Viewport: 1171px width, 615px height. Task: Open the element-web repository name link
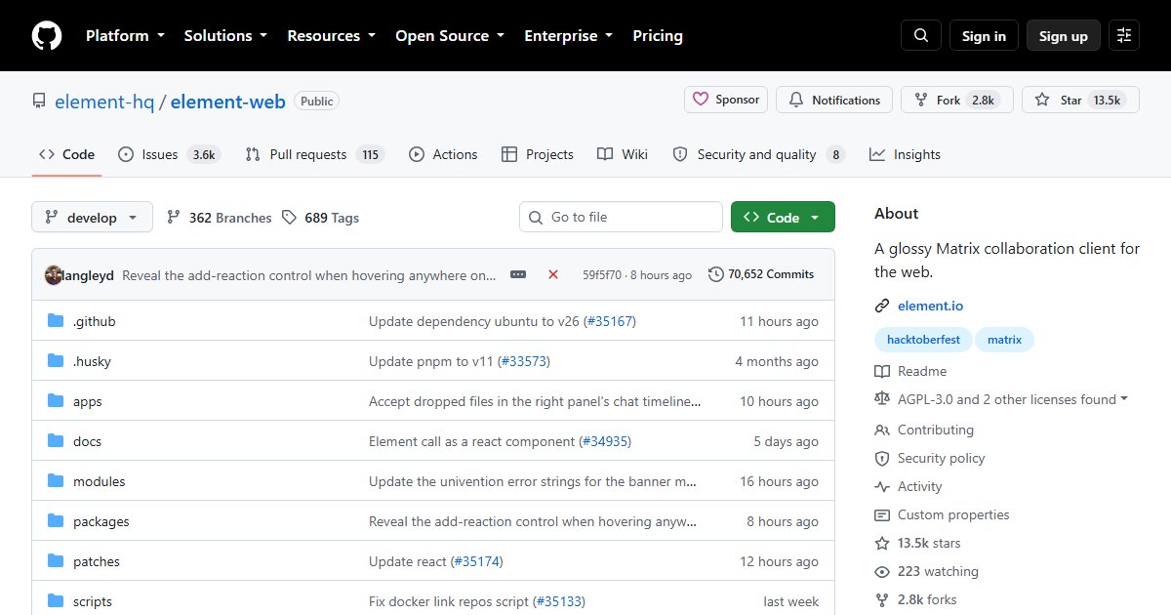click(228, 101)
